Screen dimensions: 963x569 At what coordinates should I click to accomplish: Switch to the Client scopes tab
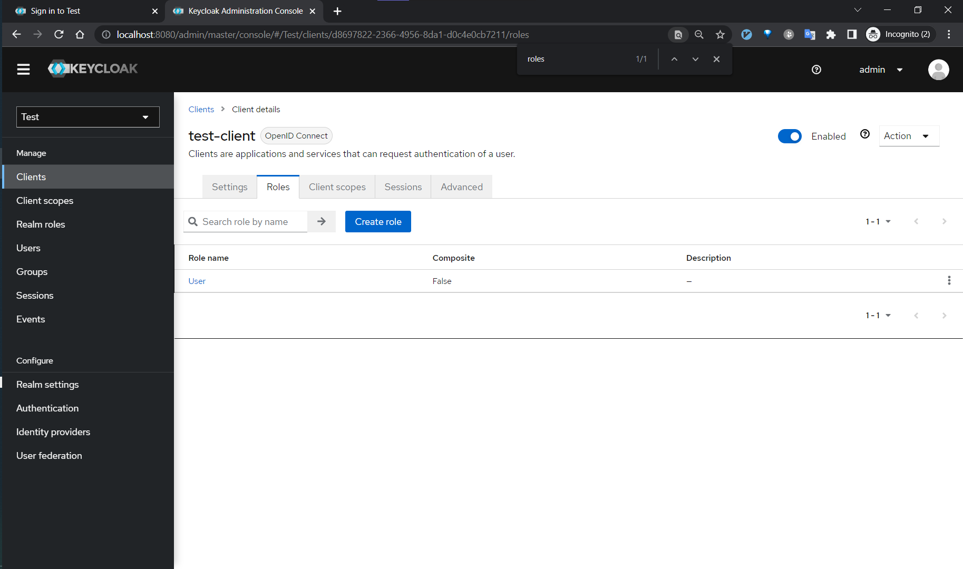337,187
